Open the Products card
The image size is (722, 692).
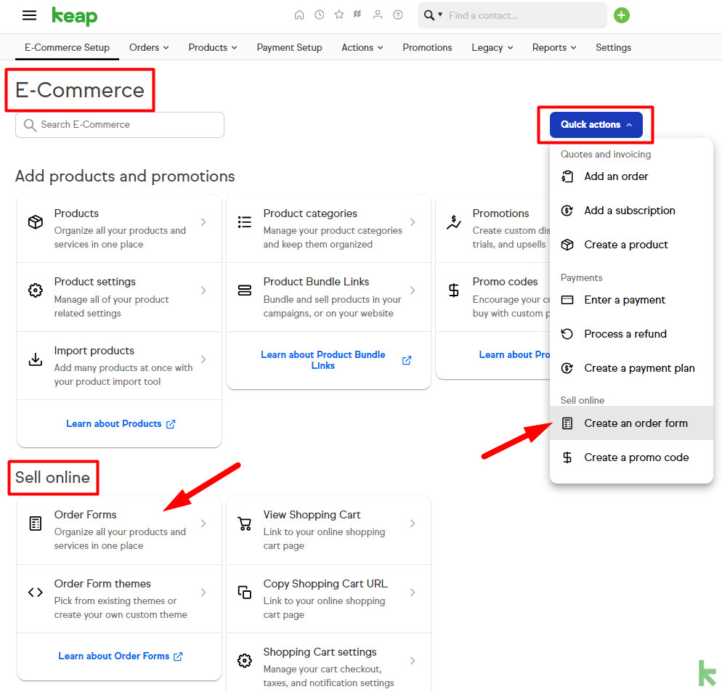tap(119, 228)
